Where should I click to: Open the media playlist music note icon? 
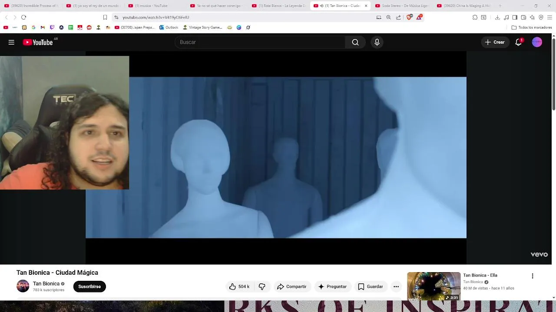tap(506, 17)
